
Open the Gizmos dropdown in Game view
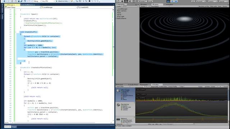[x=225, y=6]
